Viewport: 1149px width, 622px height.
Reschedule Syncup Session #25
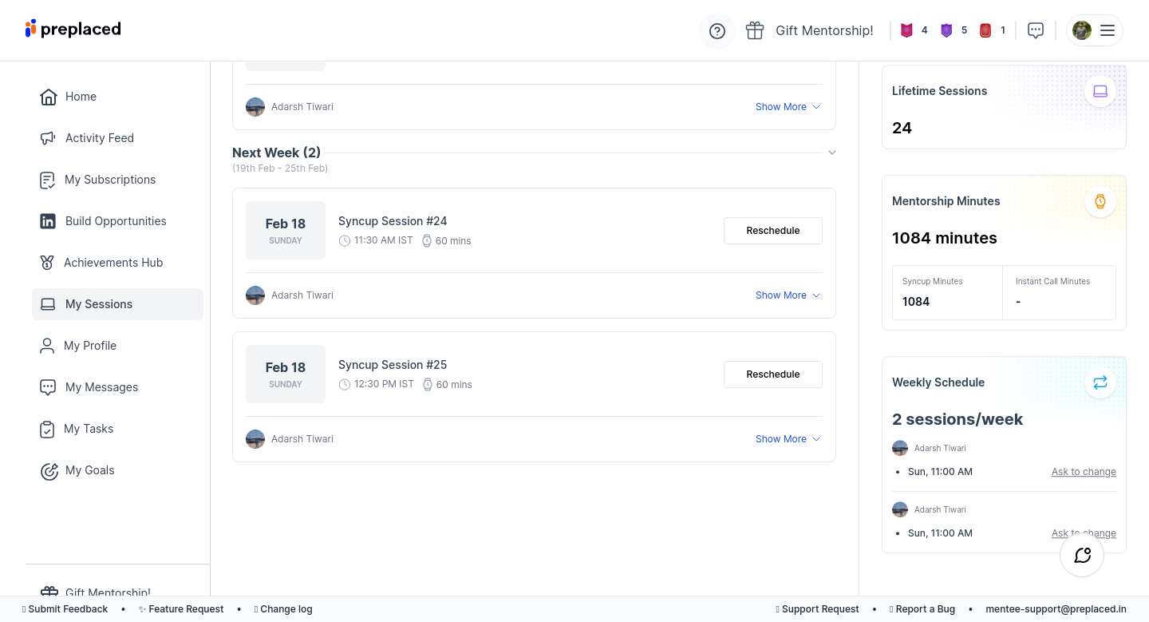(x=772, y=374)
